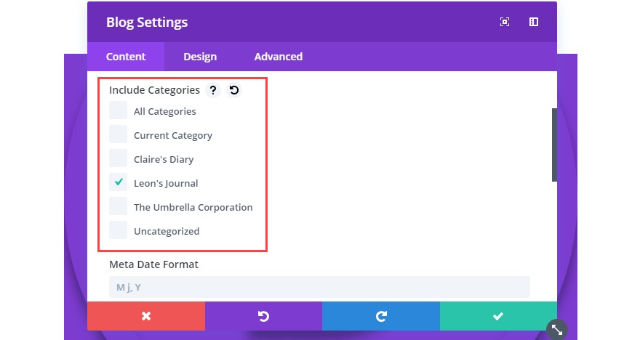Viewport: 640px width, 340px height.
Task: Click the red discard X button
Action: [146, 316]
